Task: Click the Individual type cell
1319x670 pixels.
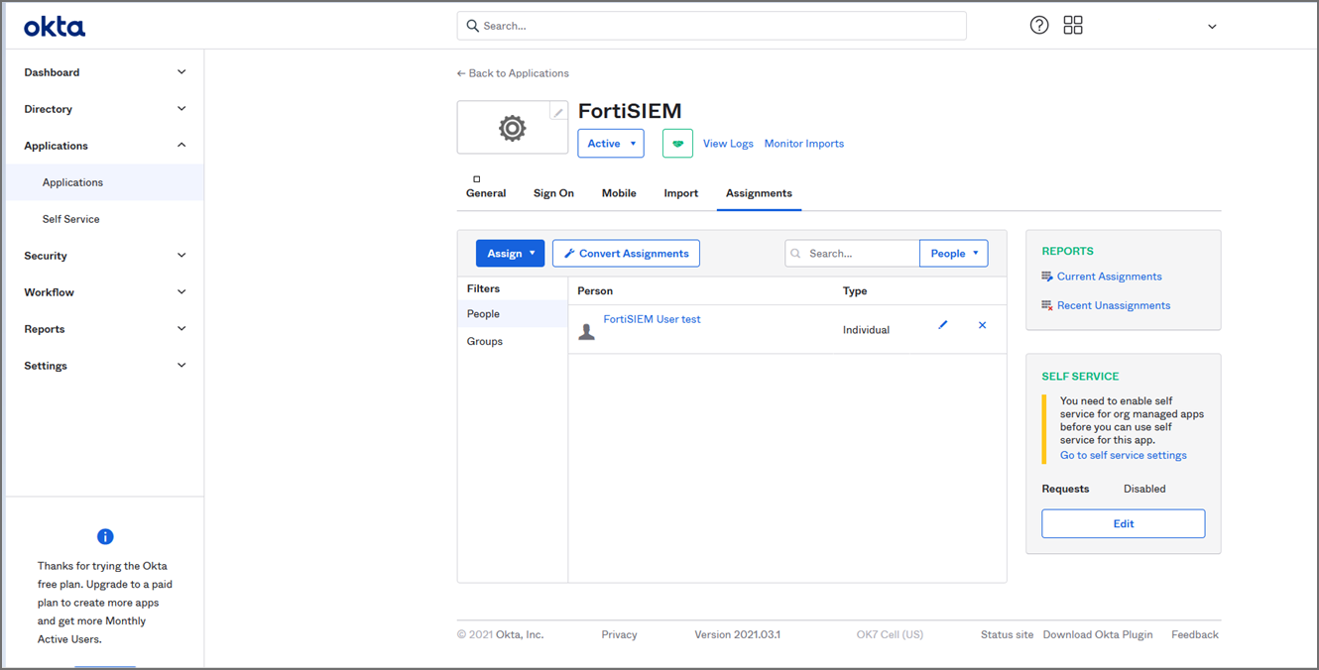Action: pyautogui.click(x=866, y=330)
